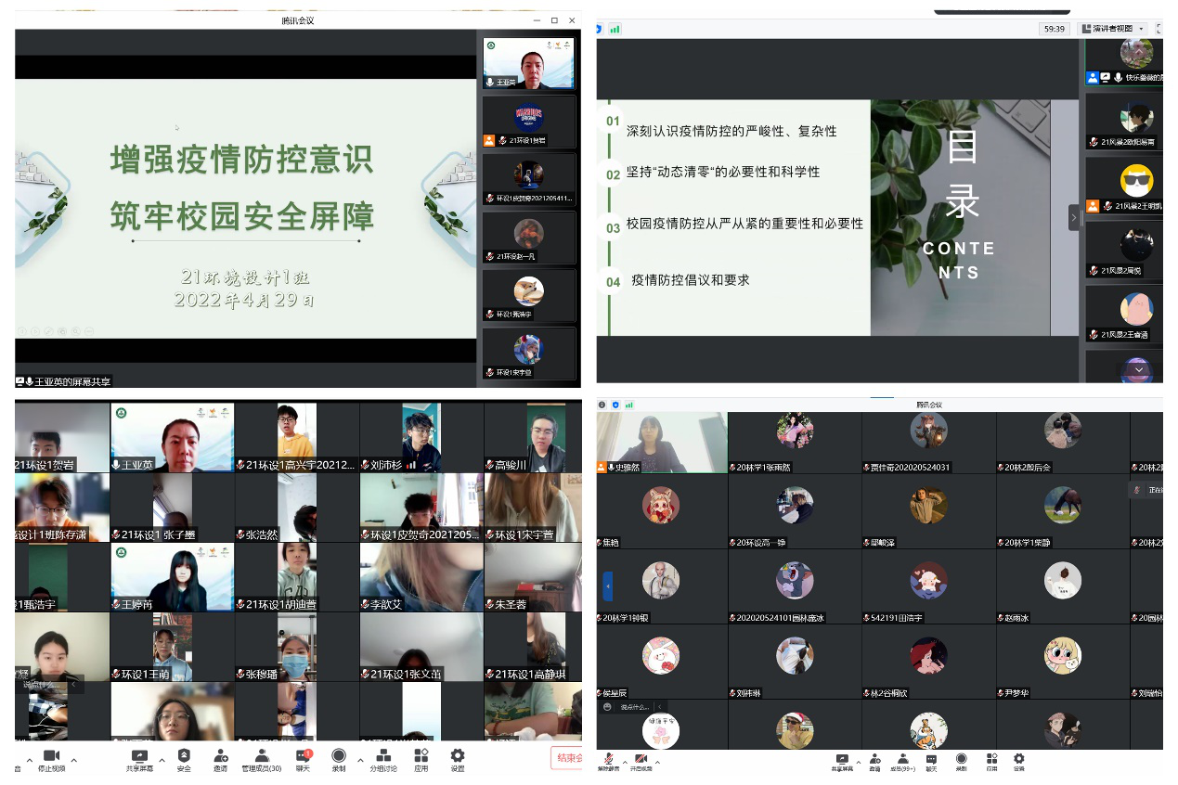This screenshot has width=1178, height=785.
Task: Open the 安全 security shield menu
Action: (x=184, y=760)
